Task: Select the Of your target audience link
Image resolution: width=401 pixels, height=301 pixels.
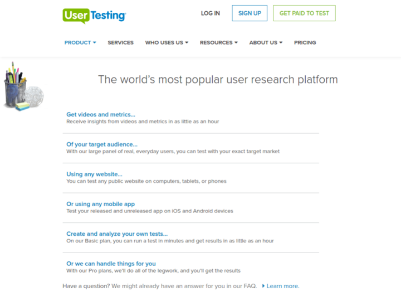Action: coord(102,144)
